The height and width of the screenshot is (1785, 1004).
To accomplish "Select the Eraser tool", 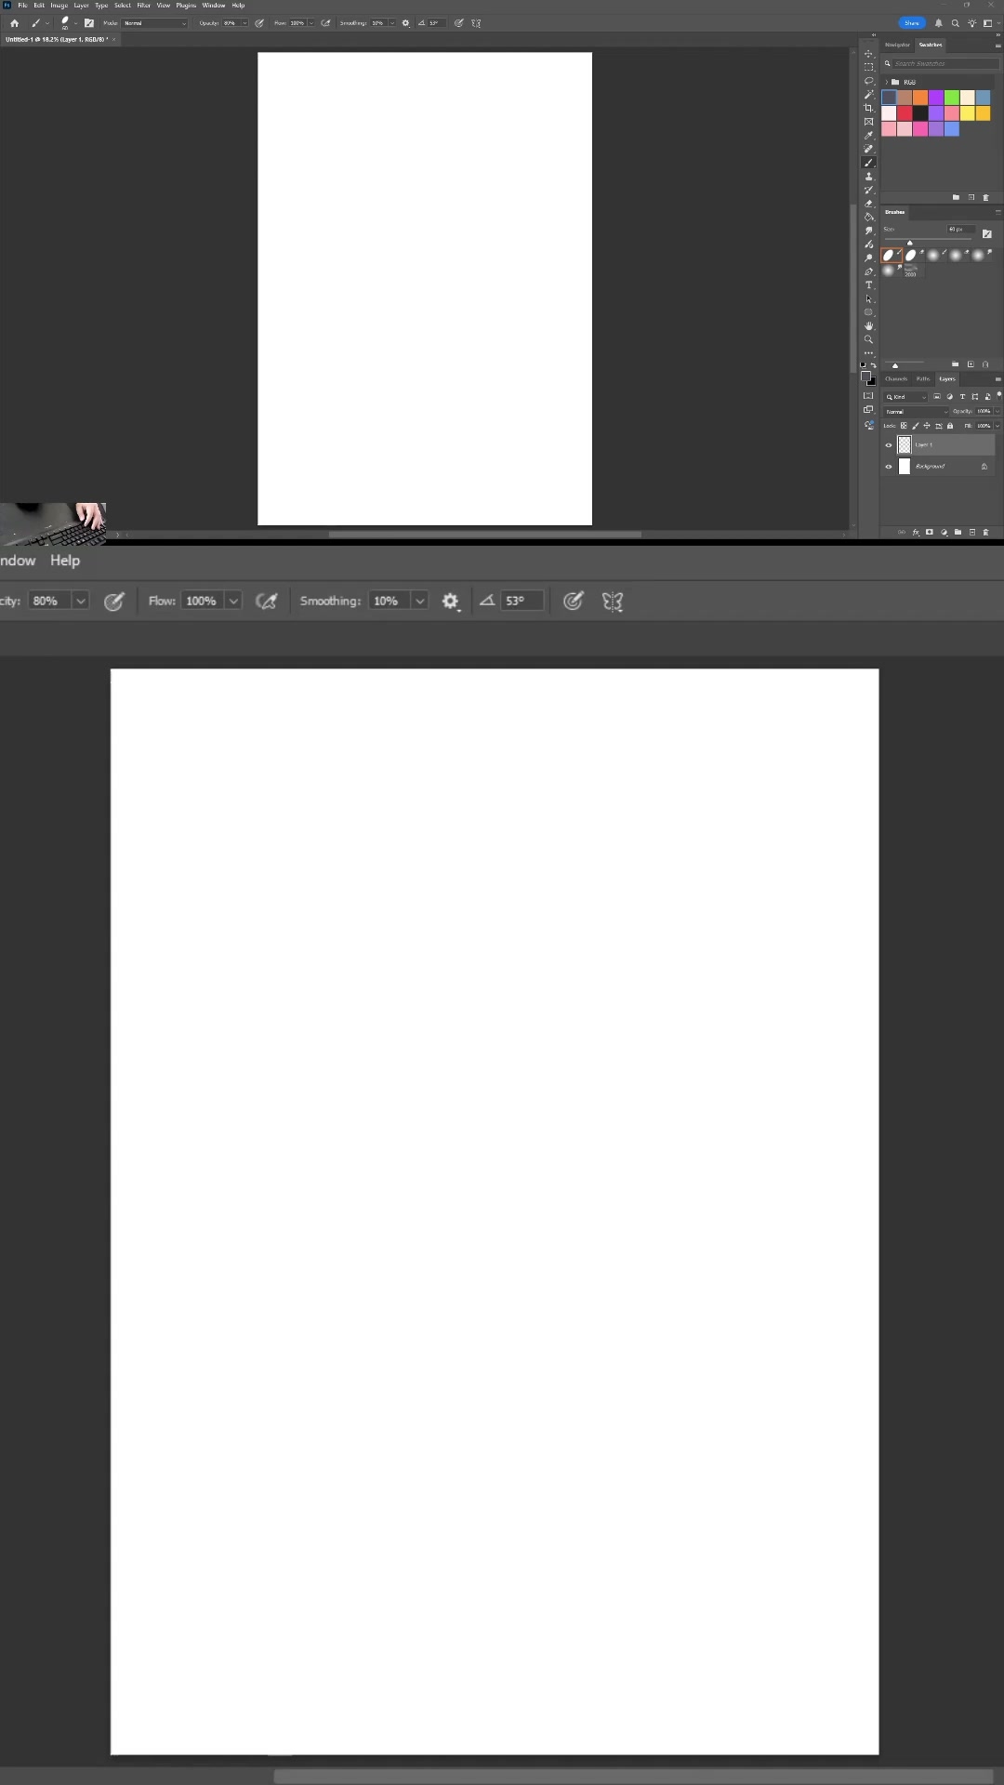I will (x=868, y=203).
